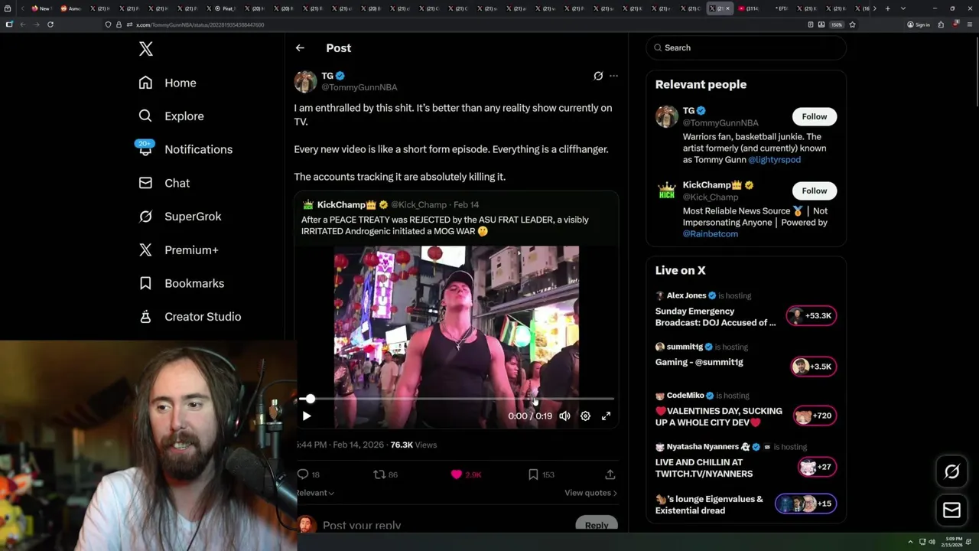
Task: Open Premium+ from the sidebar
Action: [178, 250]
